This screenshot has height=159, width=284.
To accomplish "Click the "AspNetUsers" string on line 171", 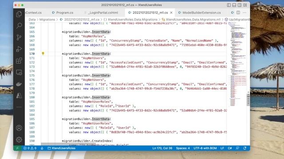I will point(93,58).
